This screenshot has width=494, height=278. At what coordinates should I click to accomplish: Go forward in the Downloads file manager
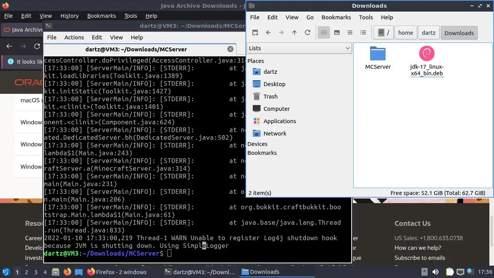point(281,33)
